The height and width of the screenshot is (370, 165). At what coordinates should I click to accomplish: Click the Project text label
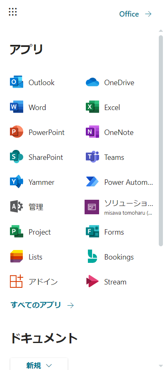click(x=40, y=232)
